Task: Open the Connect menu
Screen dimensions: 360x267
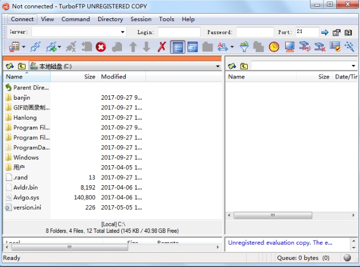Action: click(x=22, y=19)
